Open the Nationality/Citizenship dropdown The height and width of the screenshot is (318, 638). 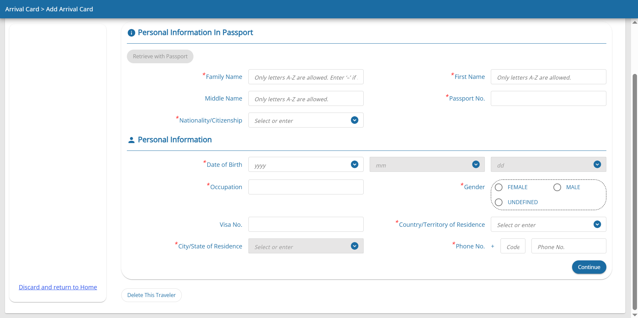pos(354,120)
